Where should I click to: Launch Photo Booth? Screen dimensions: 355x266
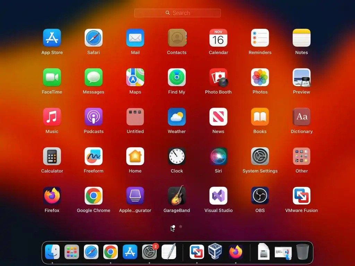[218, 77]
